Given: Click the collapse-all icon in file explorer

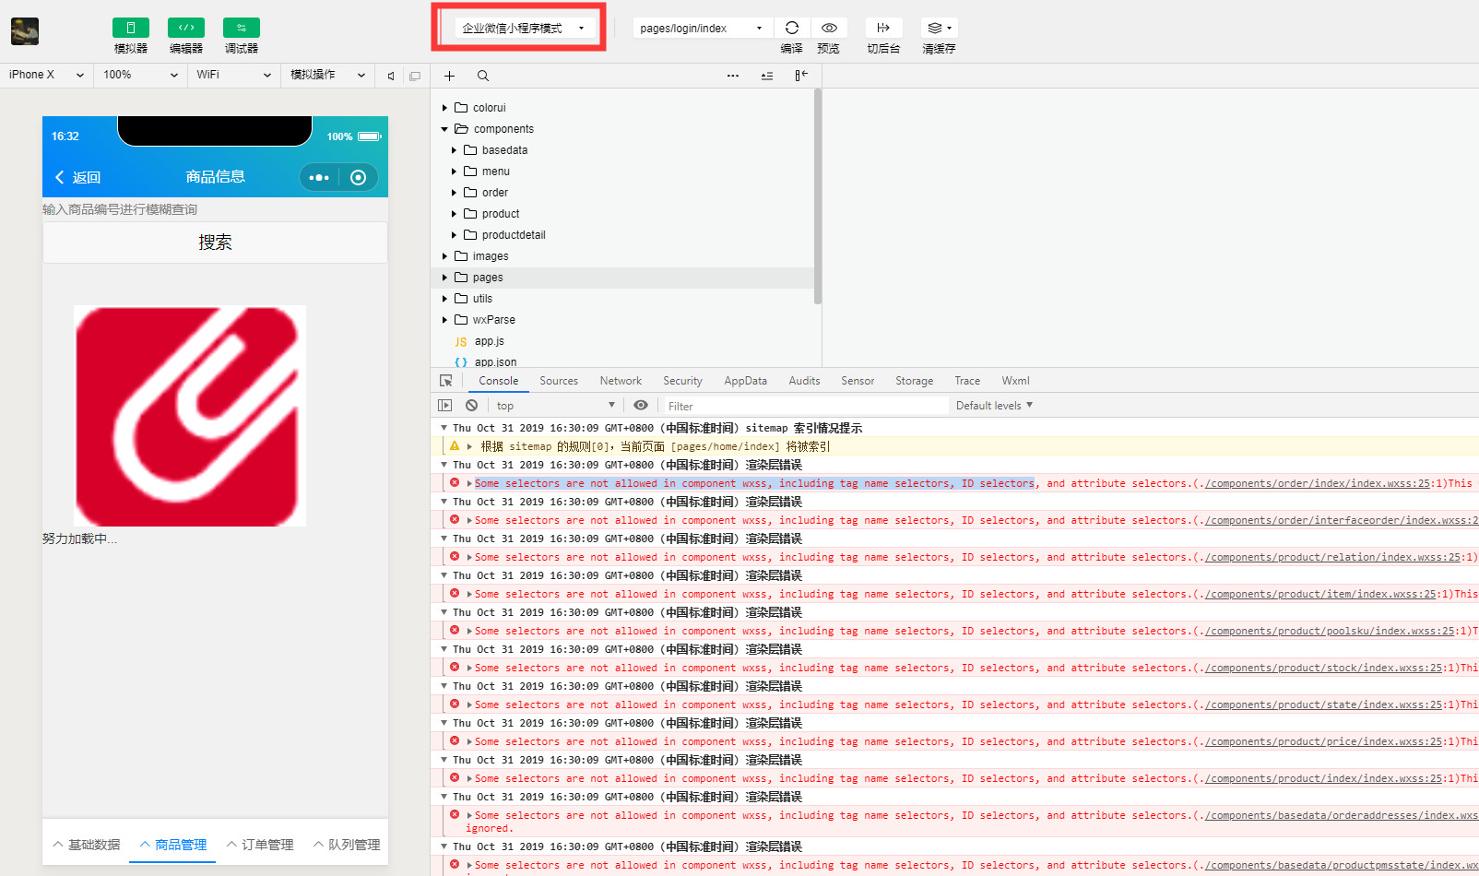Looking at the screenshot, I should [767, 76].
